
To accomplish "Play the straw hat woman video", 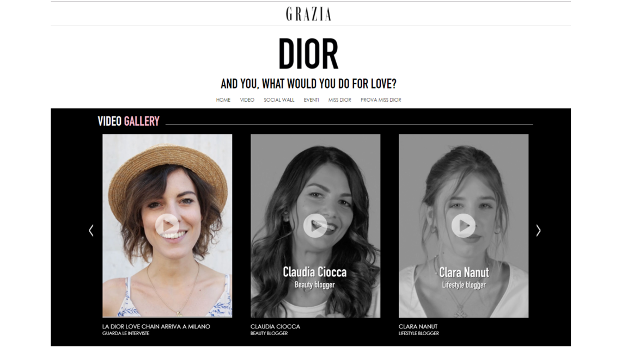I will click(x=167, y=225).
